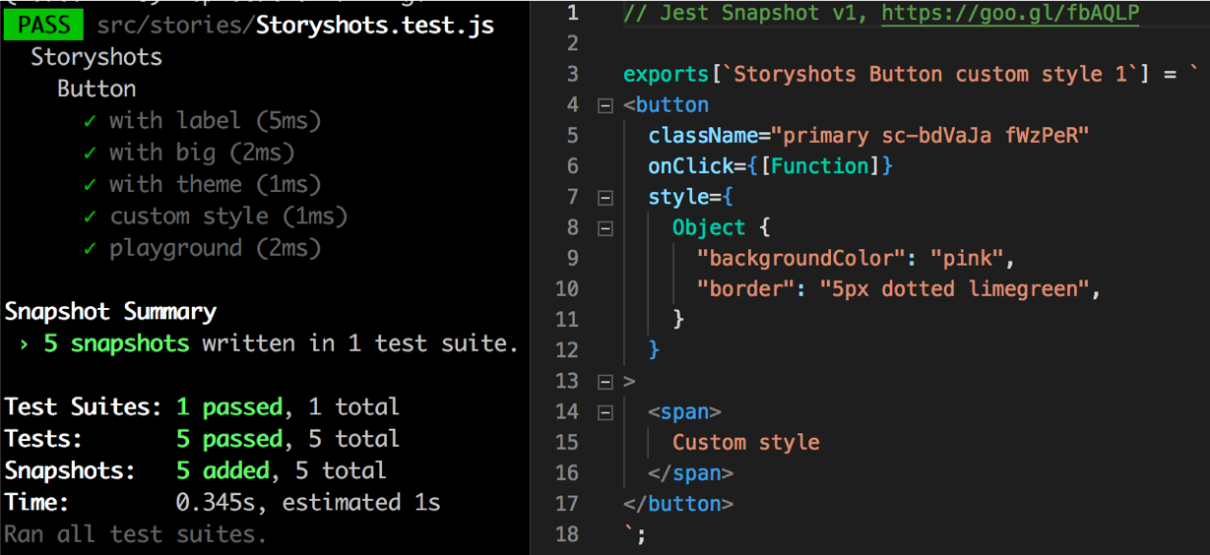Open the goo.gl/fbAQLP link in the comment
This screenshot has width=1210, height=555.
click(x=1010, y=14)
